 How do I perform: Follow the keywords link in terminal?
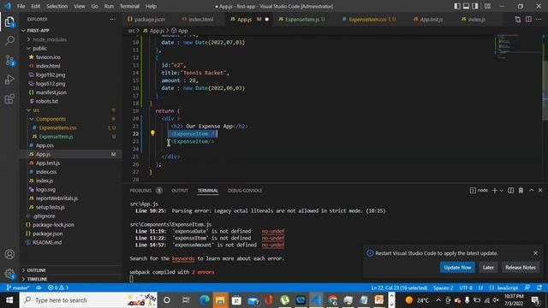(182, 258)
